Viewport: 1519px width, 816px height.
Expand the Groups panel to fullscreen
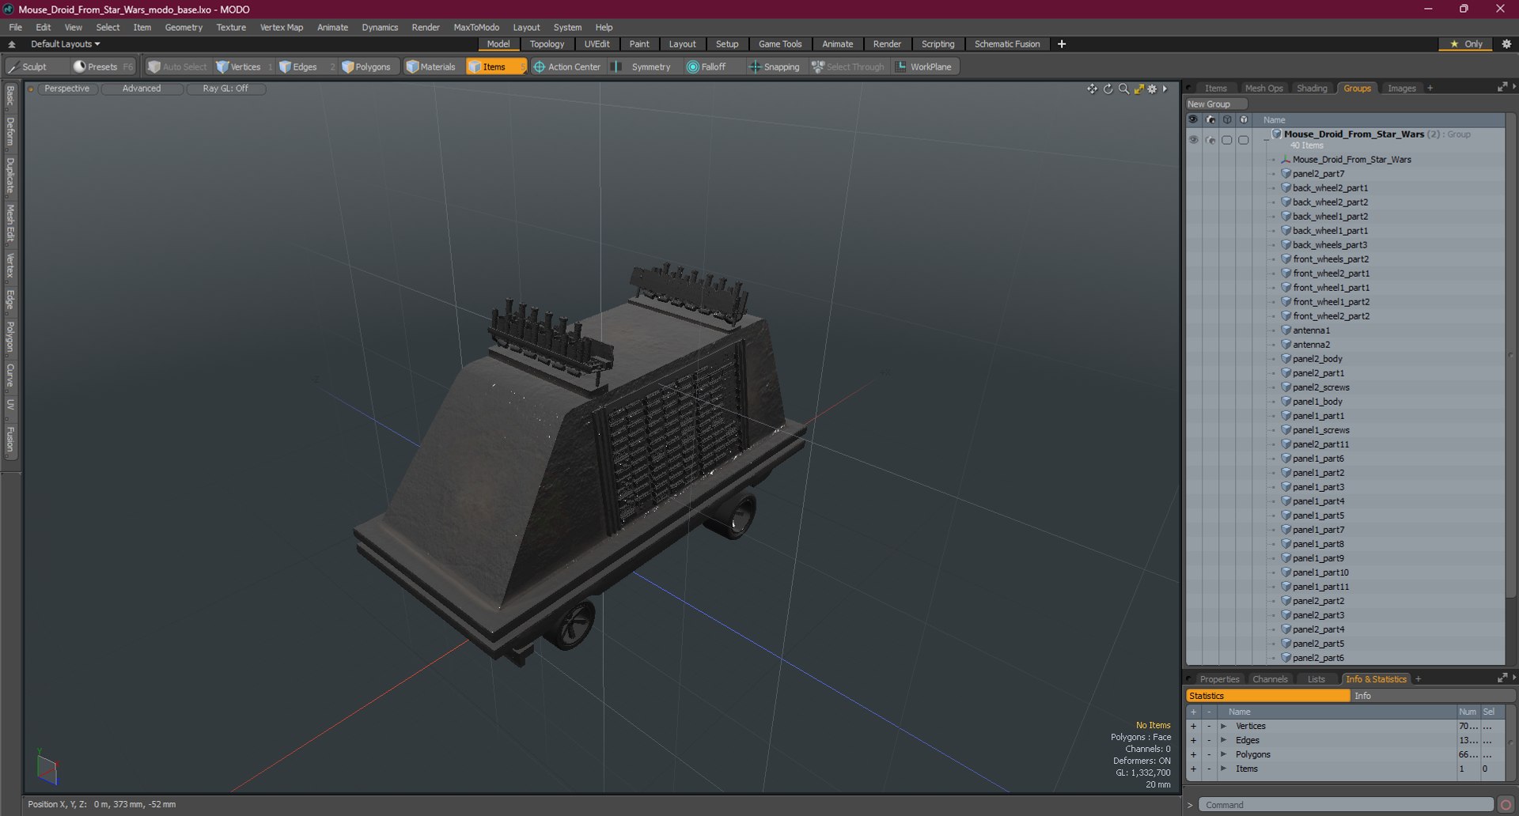(x=1502, y=88)
